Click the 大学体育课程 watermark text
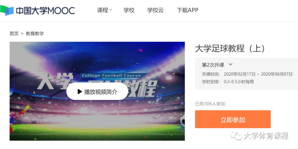The image size is (298, 149). (266, 136)
